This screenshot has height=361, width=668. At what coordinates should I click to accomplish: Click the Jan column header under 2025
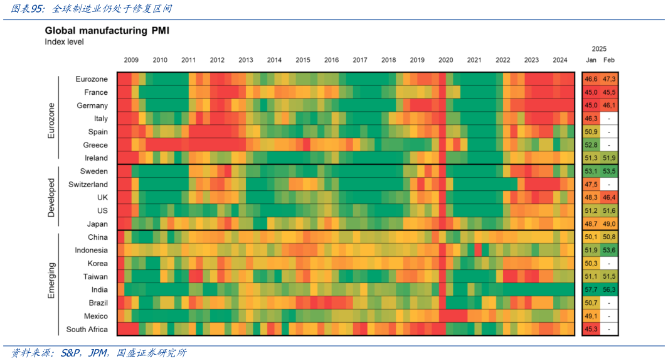pyautogui.click(x=591, y=60)
